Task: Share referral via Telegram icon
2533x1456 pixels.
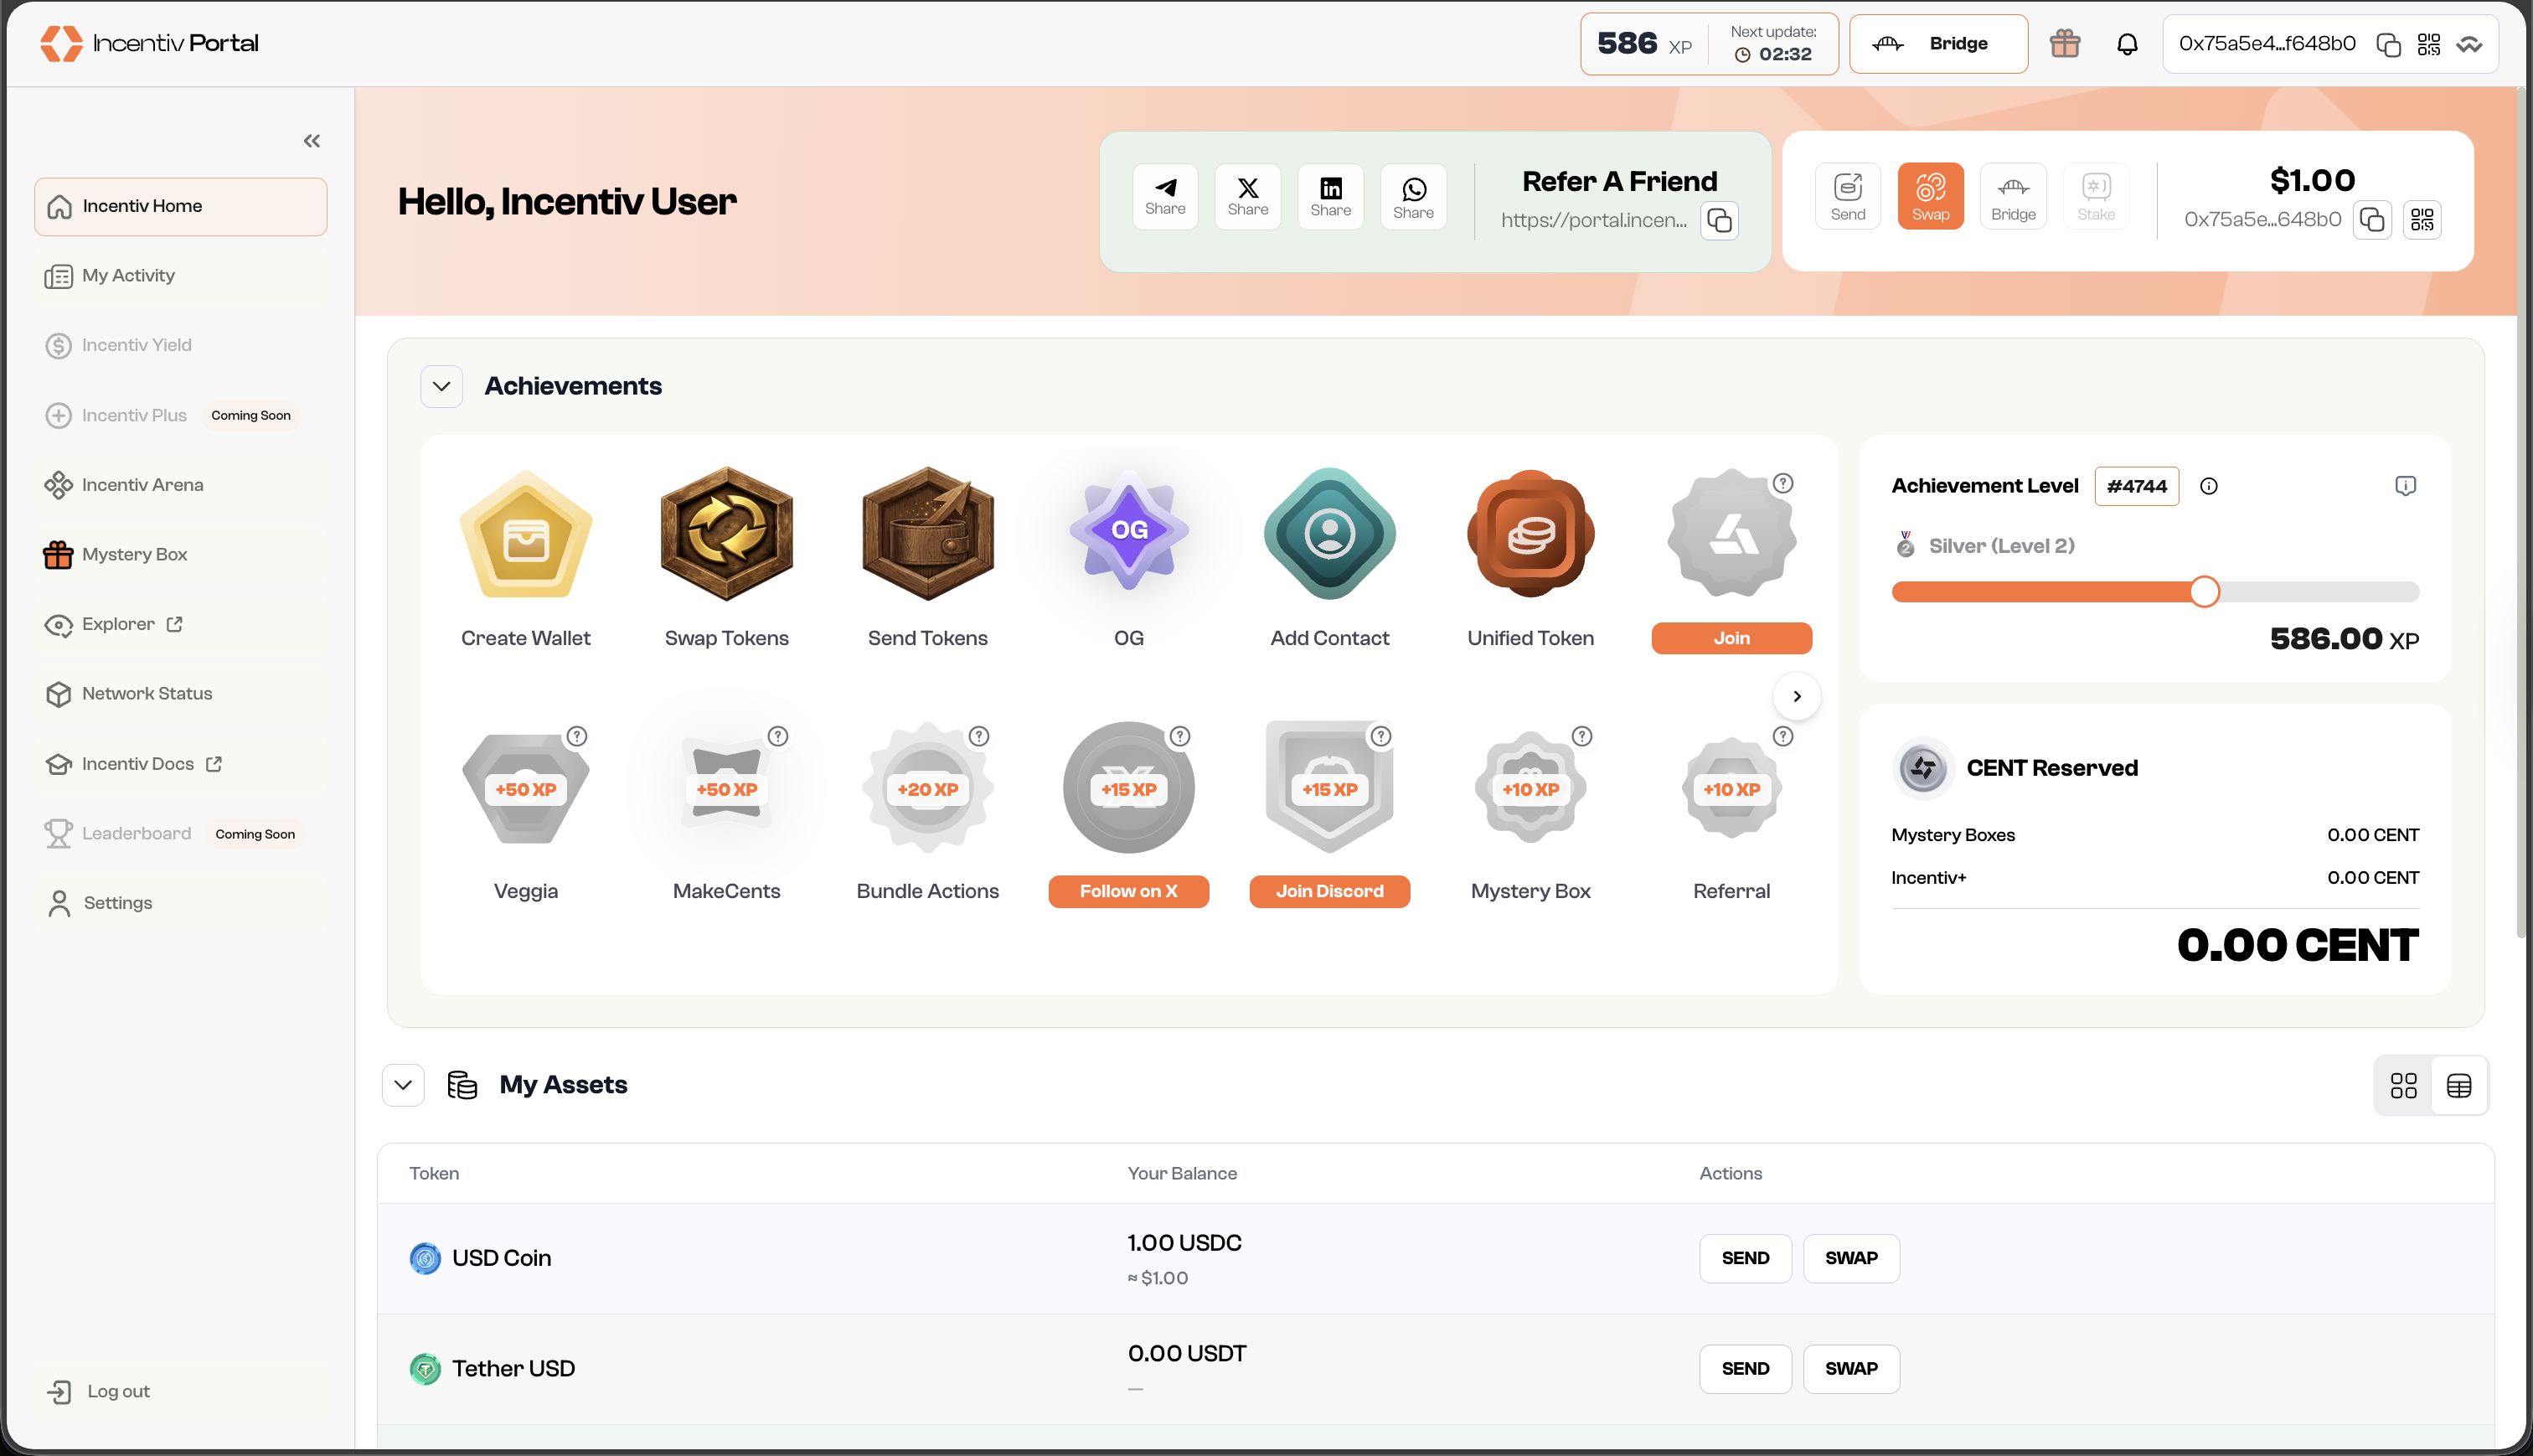Action: (x=1164, y=196)
